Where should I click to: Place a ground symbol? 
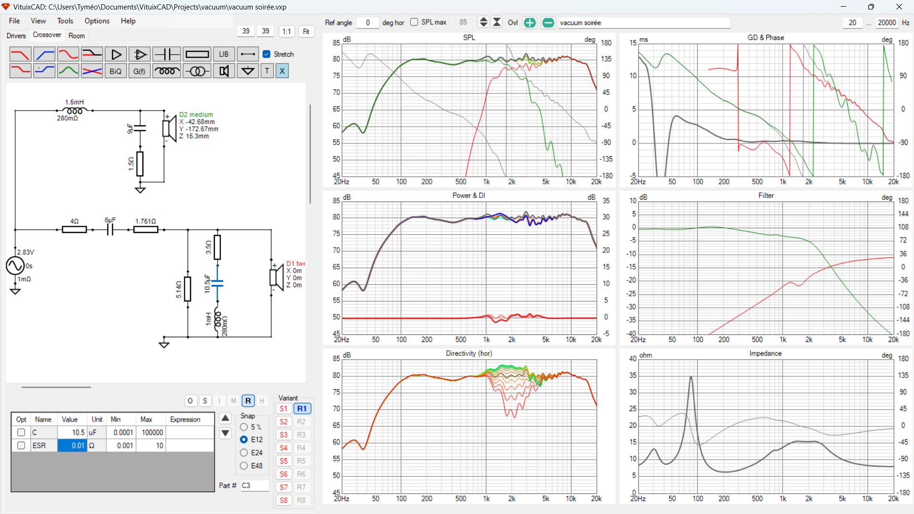[x=248, y=71]
